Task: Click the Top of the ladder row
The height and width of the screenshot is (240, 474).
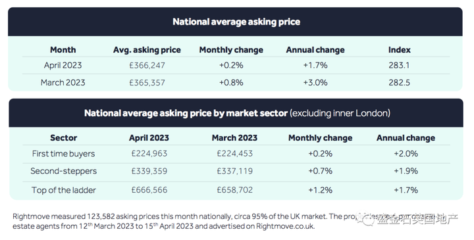Action: [x=236, y=190]
